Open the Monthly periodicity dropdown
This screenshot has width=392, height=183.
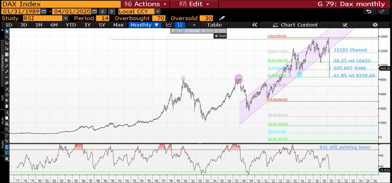tap(145, 25)
